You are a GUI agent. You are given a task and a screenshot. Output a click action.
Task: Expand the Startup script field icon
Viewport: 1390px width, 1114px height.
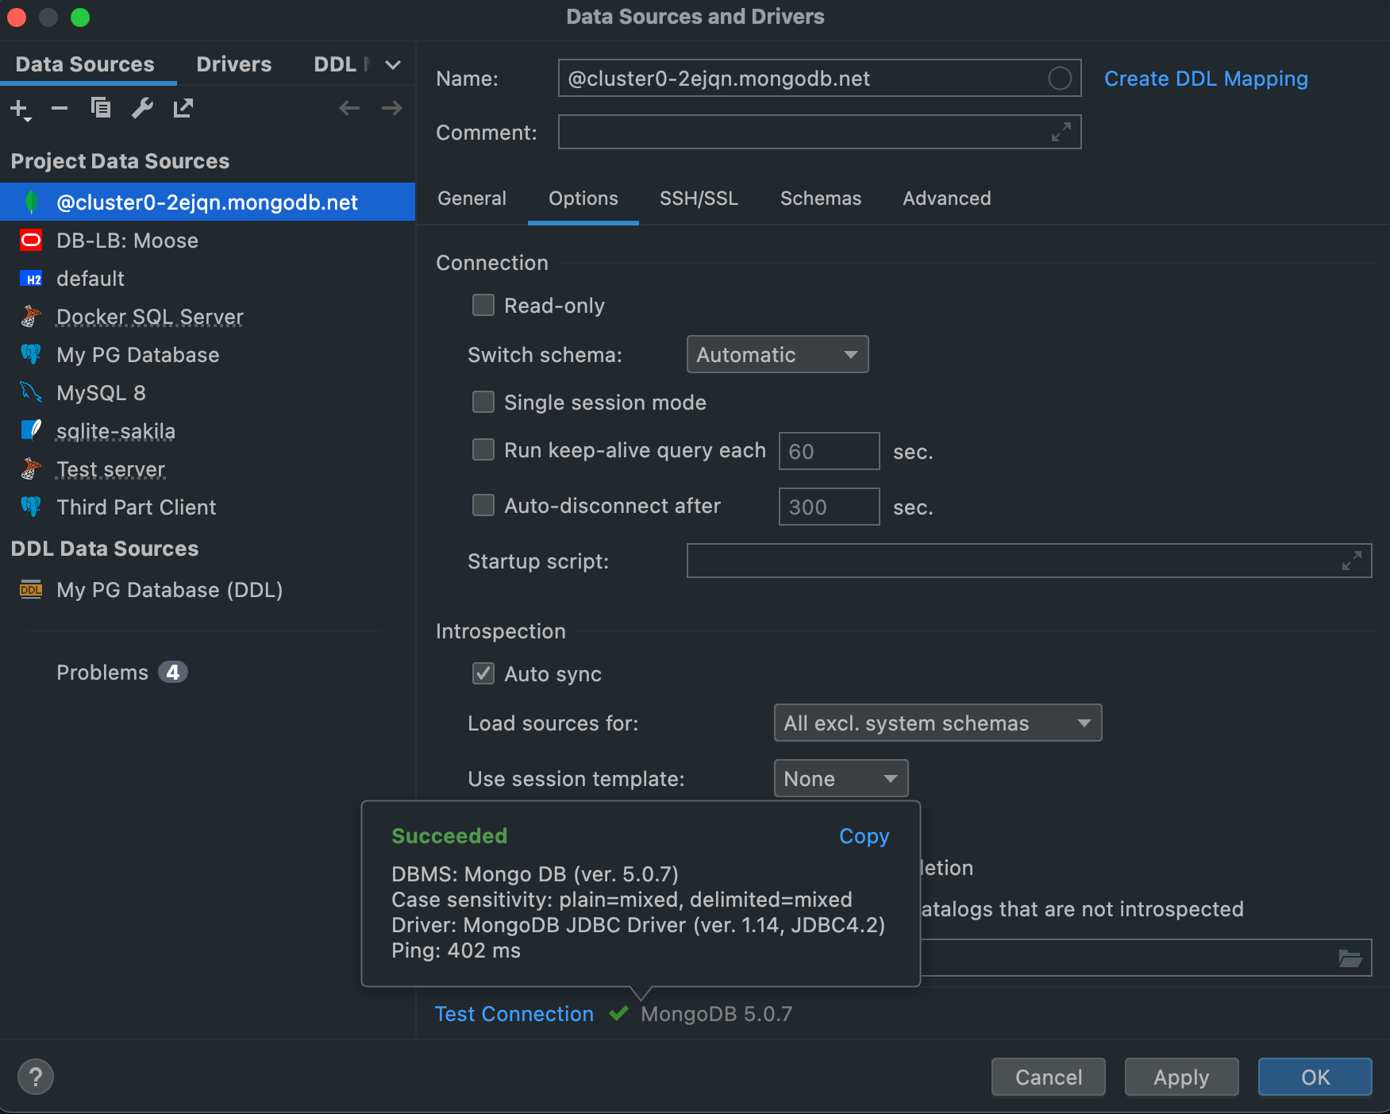[x=1352, y=561]
